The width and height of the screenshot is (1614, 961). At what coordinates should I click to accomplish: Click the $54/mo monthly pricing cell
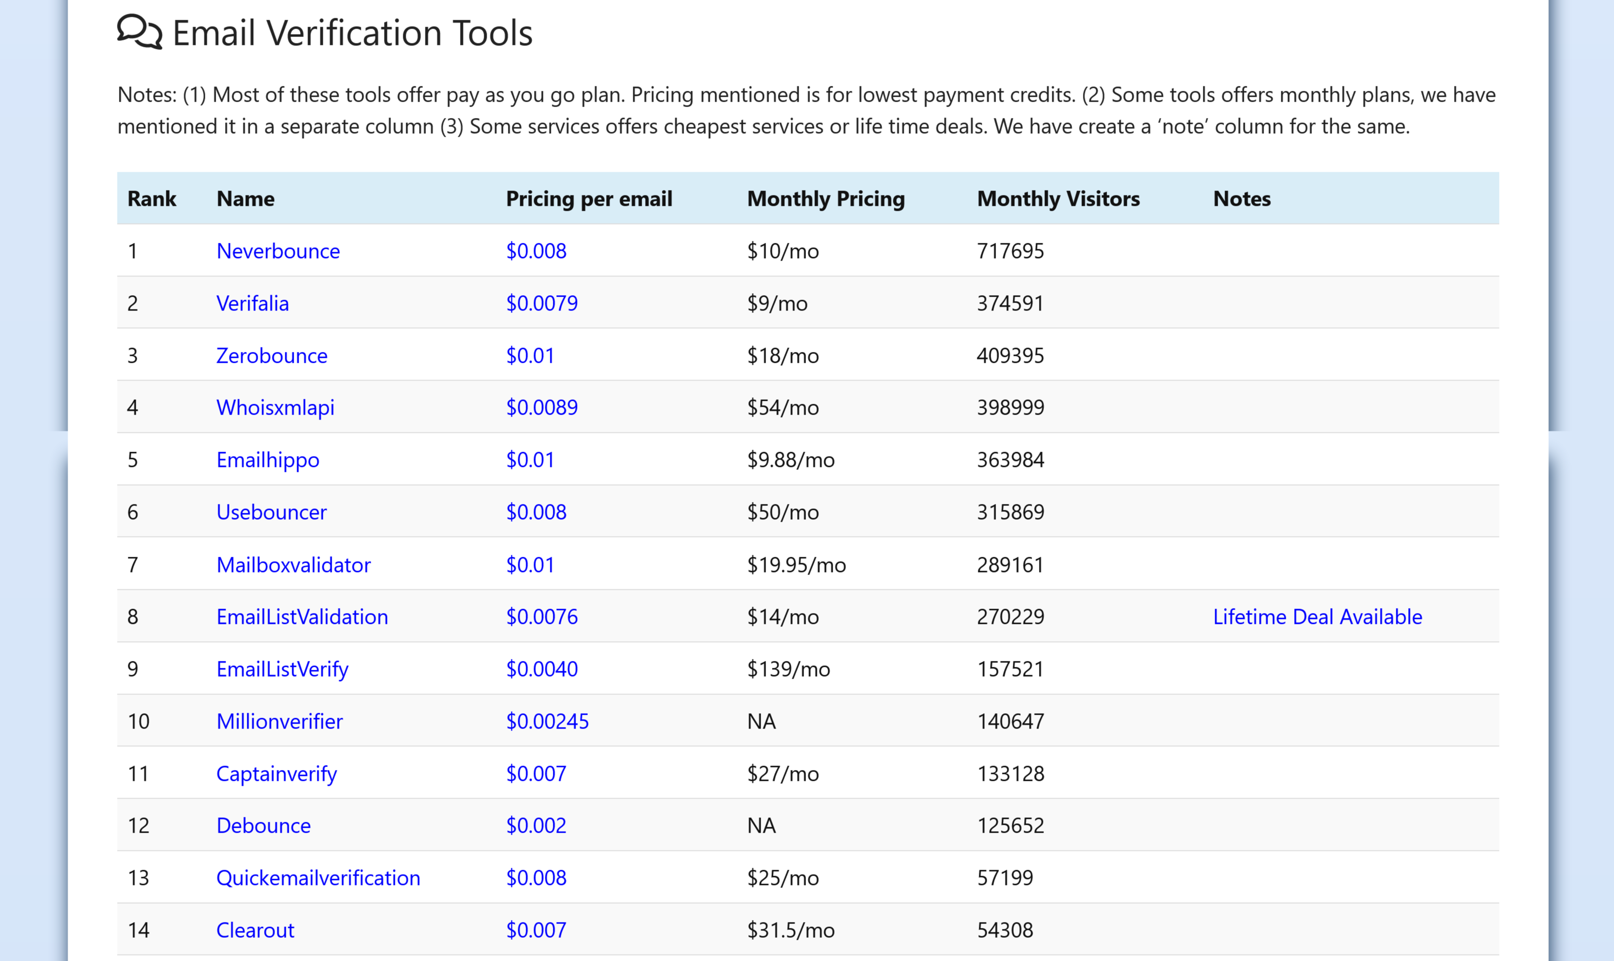coord(783,407)
